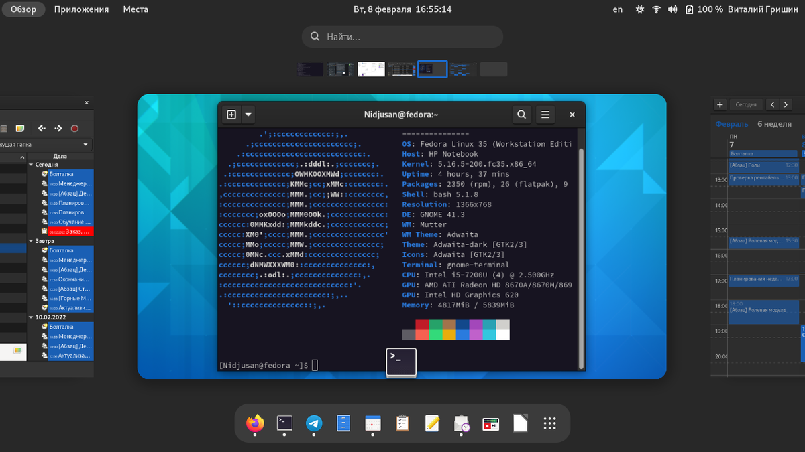Image resolution: width=805 pixels, height=452 pixels.
Task: Open the LibreOffice document dock icon
Action: pos(521,423)
